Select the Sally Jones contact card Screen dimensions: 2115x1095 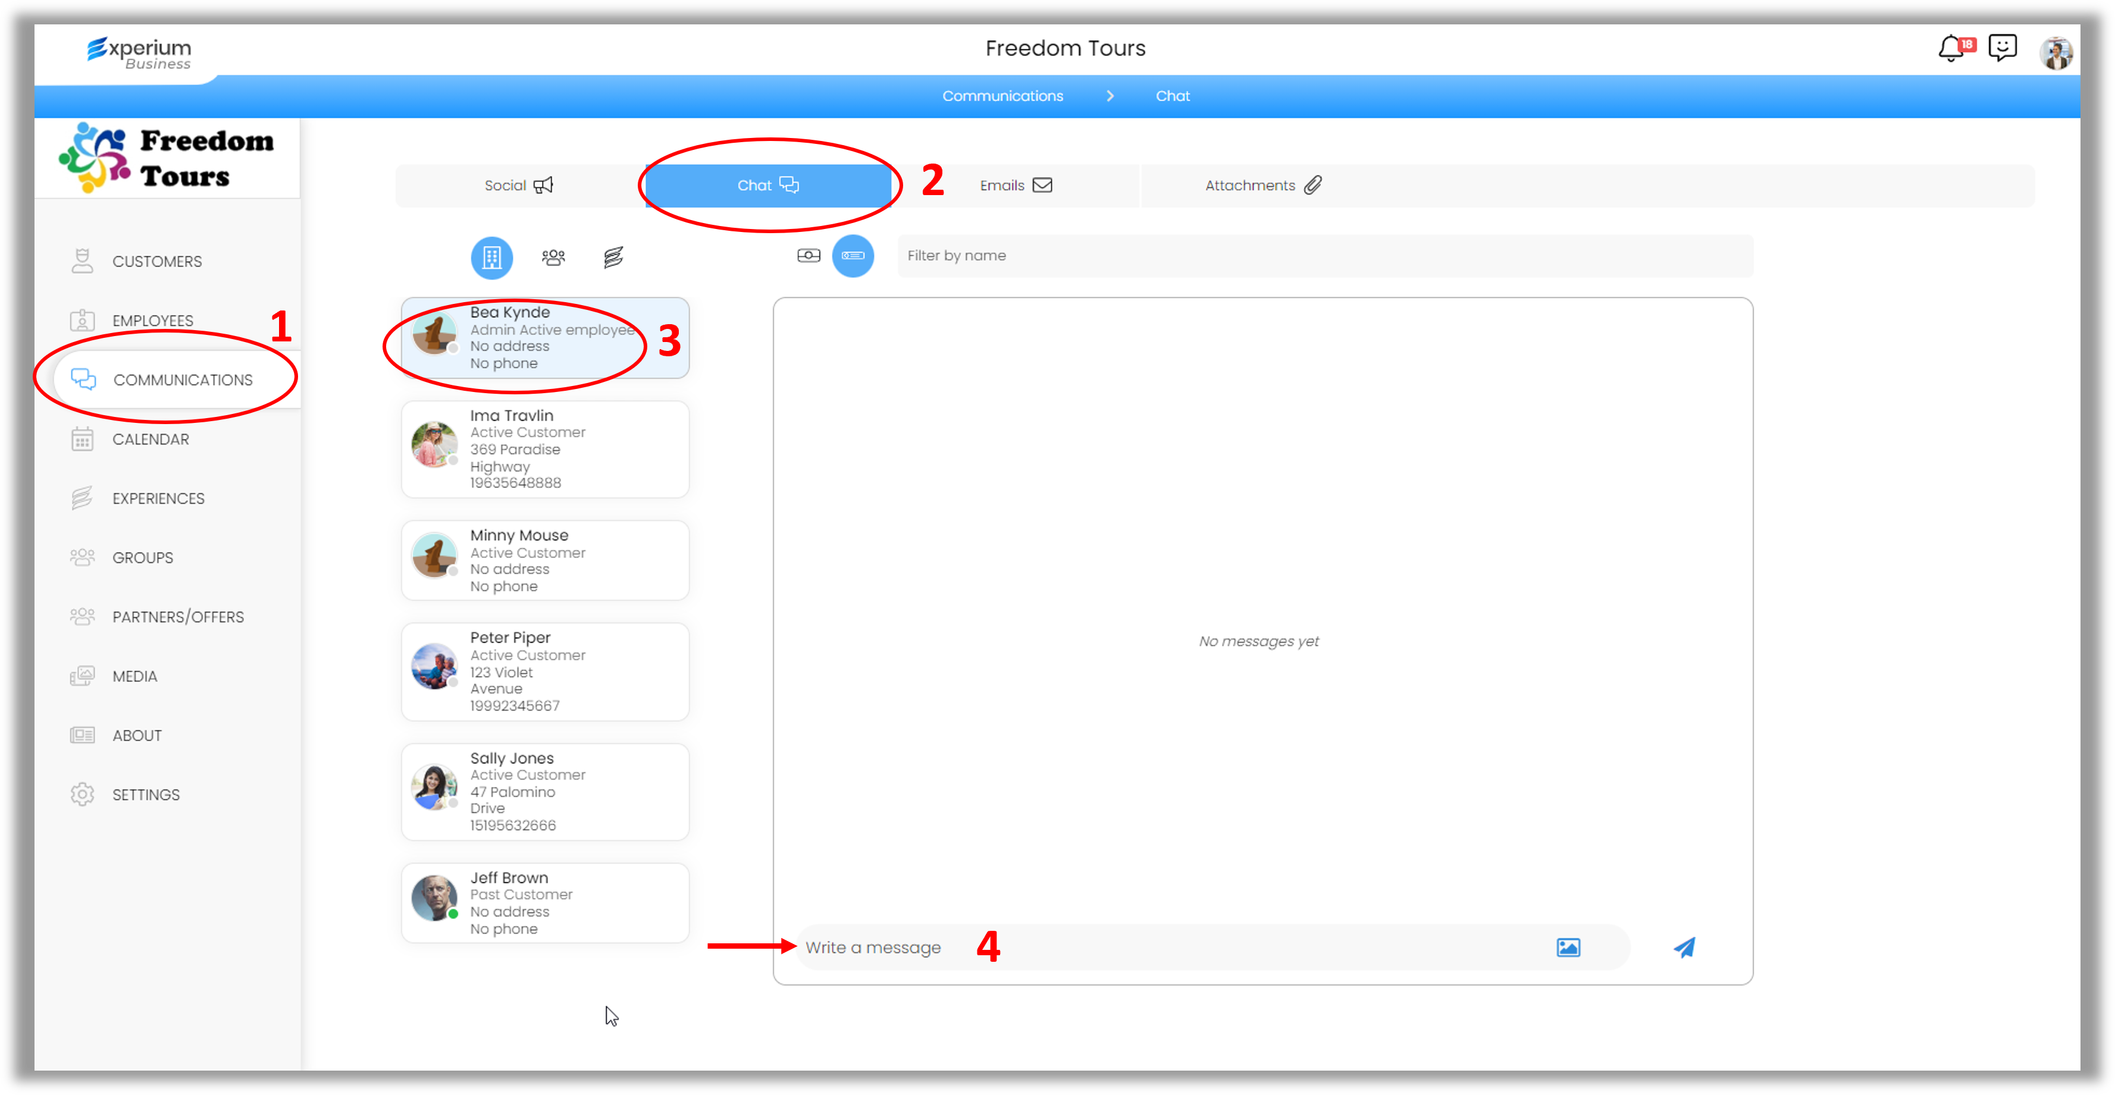pos(545,792)
